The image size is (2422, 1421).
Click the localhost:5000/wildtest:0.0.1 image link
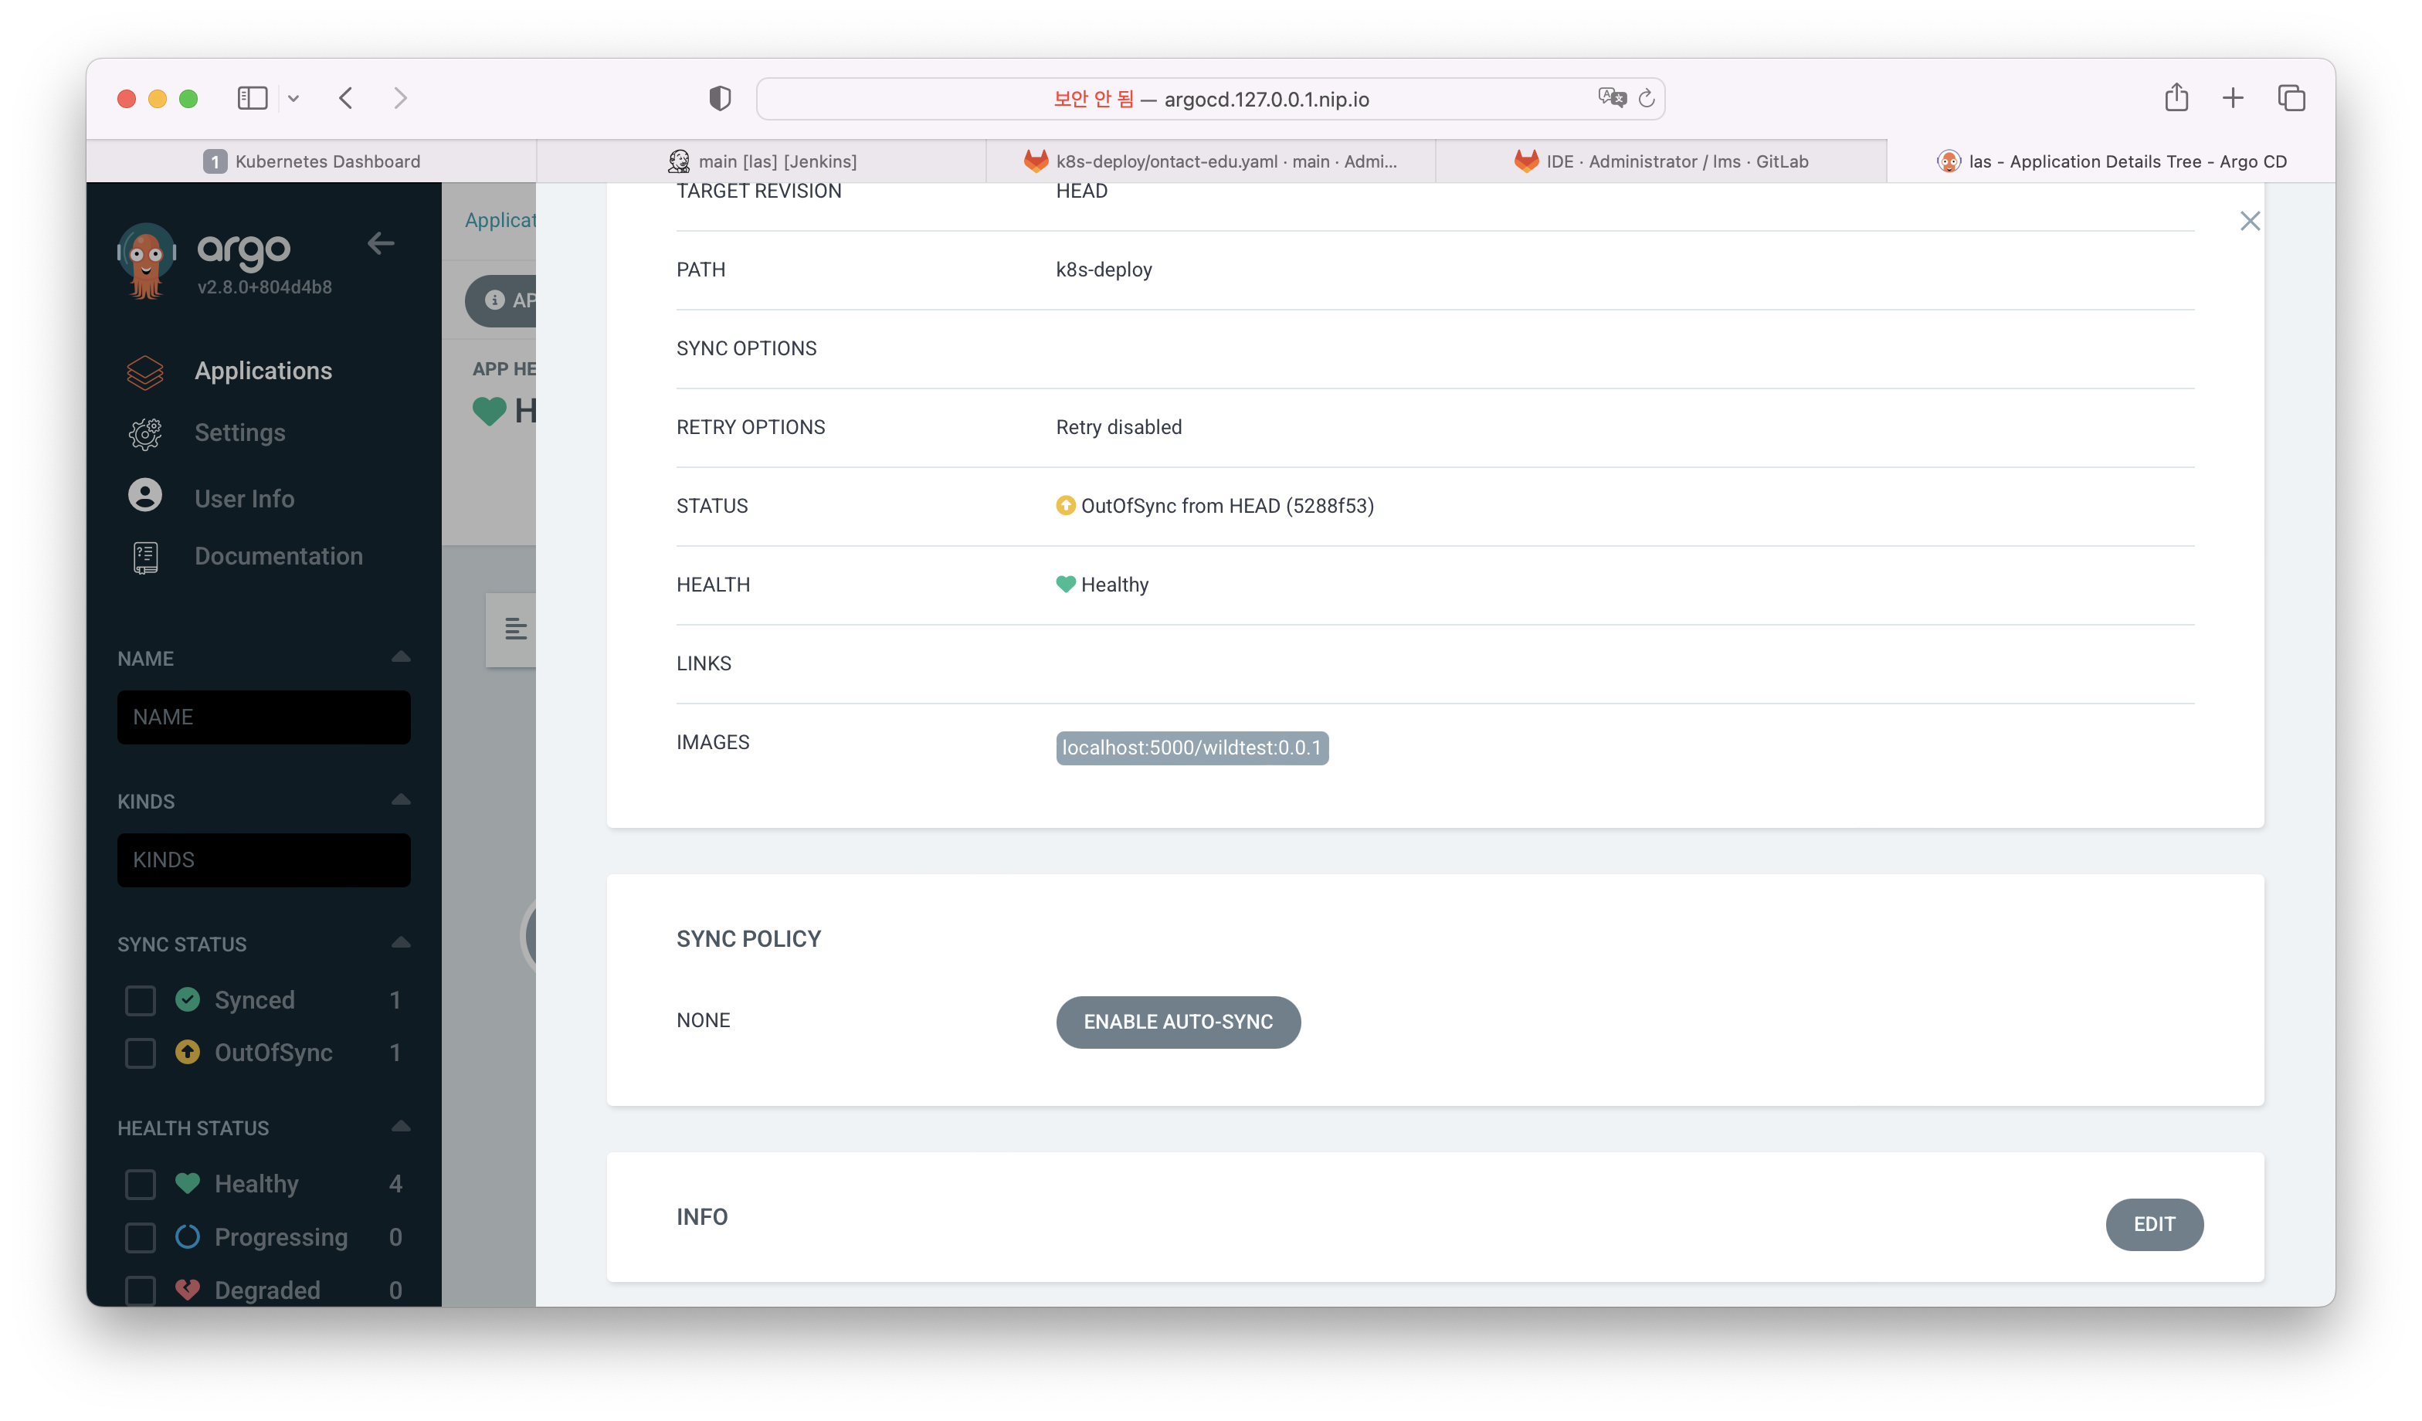[x=1191, y=746]
